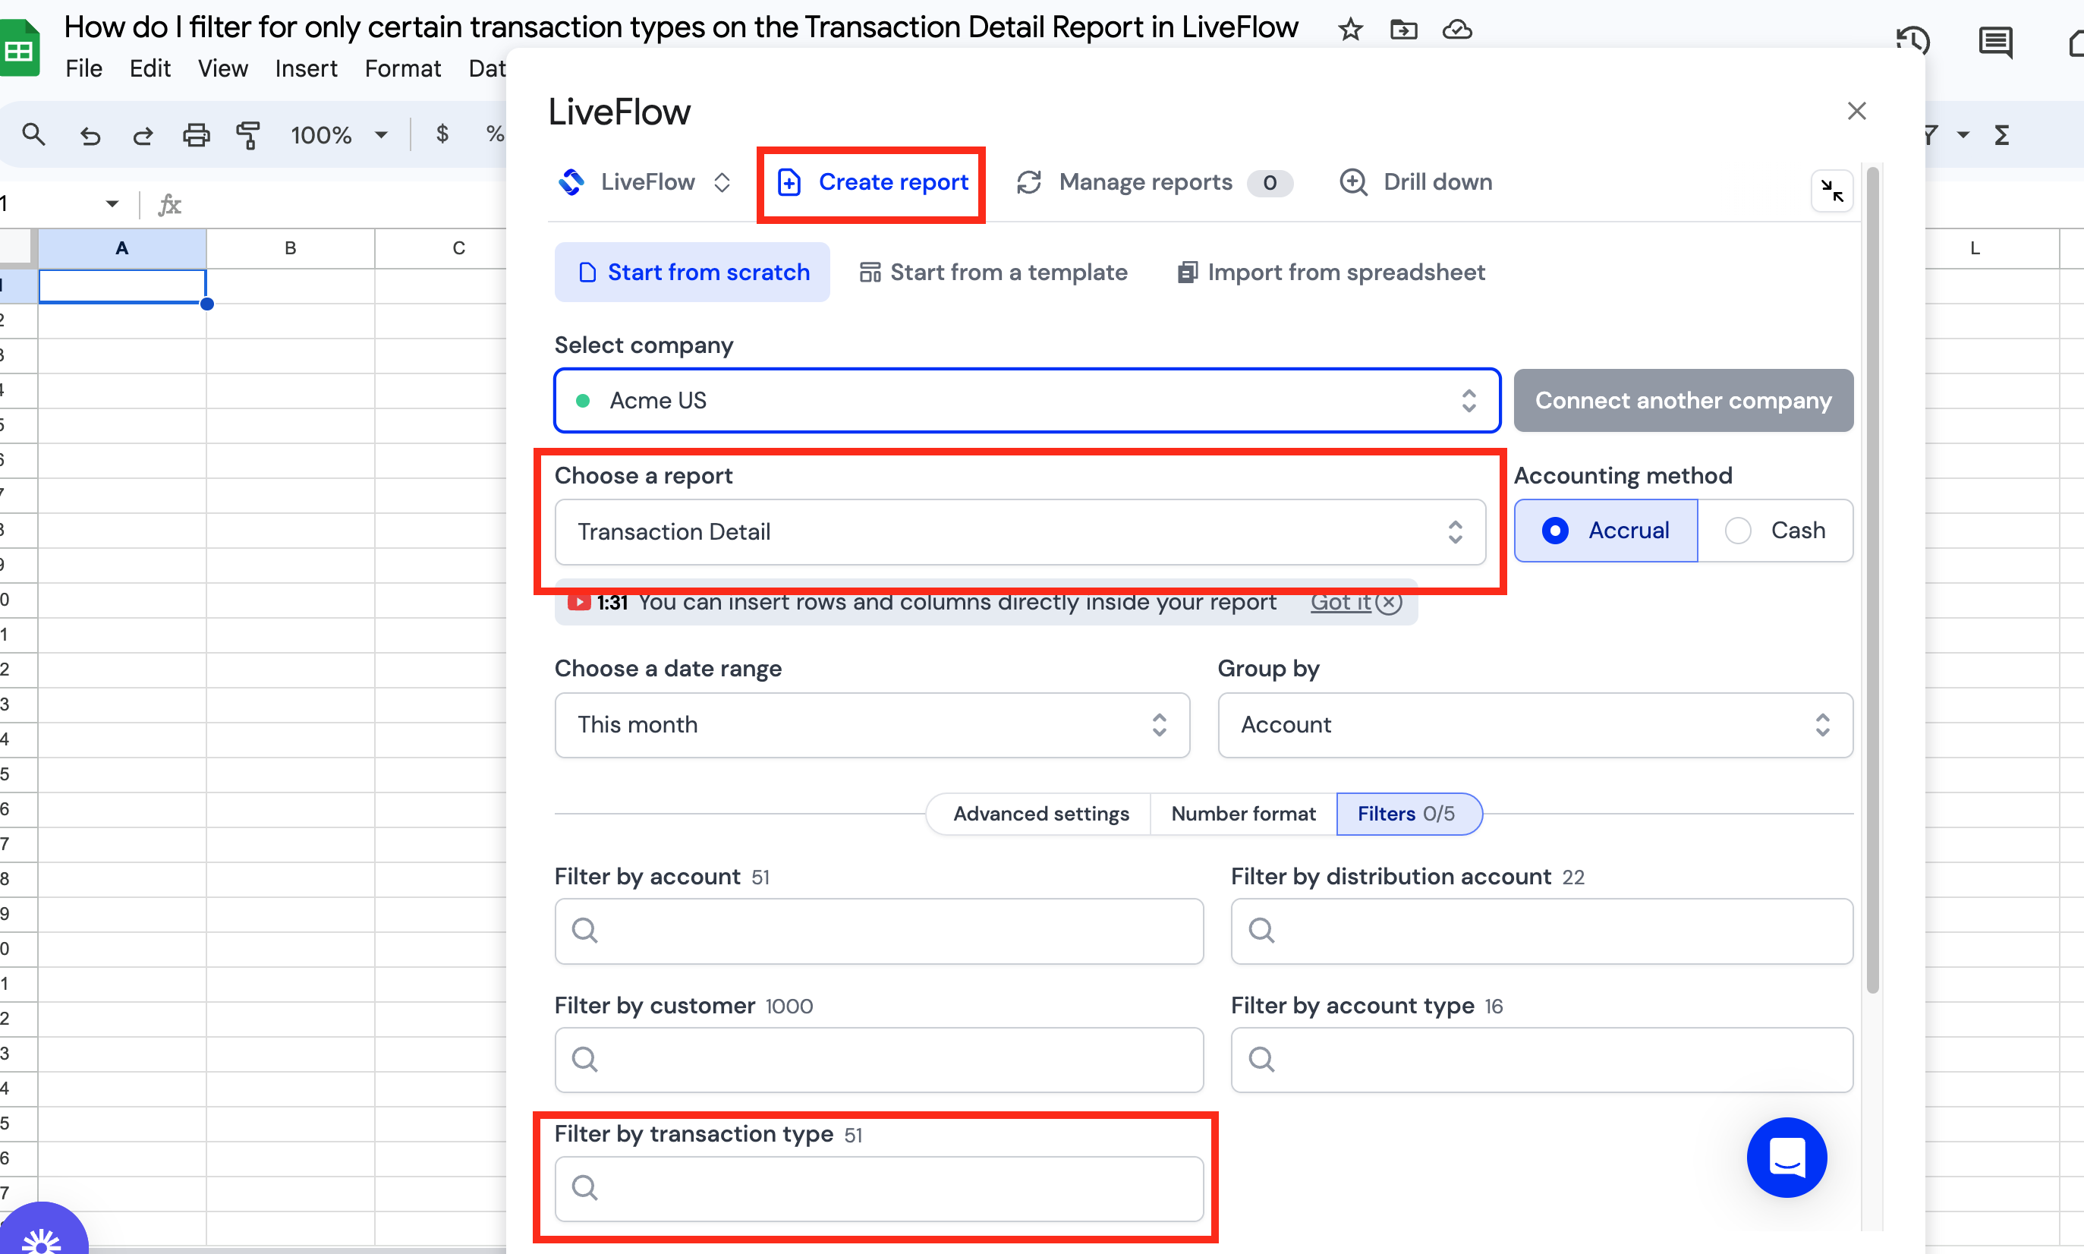Viewport: 2084px width, 1254px height.
Task: Click the document title text
Action: click(681, 28)
